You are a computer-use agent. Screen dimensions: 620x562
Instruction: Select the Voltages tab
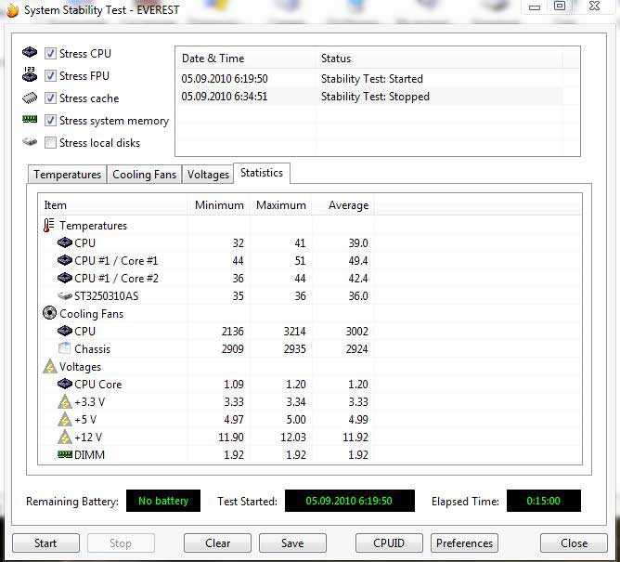coord(208,175)
